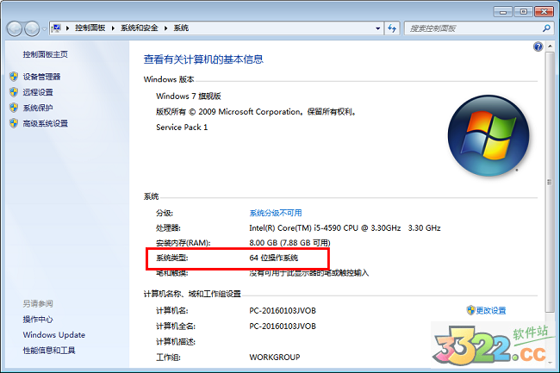560x373 pixels.
Task: Open 高级系统设置 from the sidebar
Action: 46,123
